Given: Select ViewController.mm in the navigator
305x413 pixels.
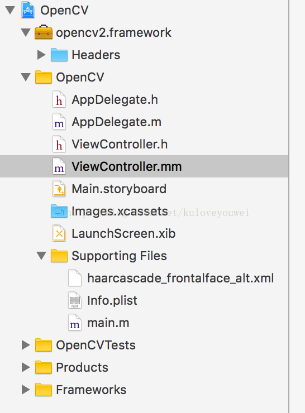Looking at the screenshot, I should pyautogui.click(x=144, y=166).
